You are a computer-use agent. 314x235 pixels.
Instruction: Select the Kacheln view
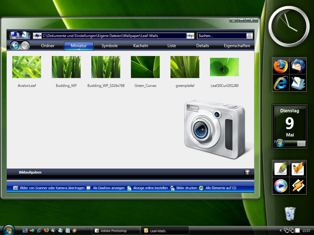[x=140, y=46]
